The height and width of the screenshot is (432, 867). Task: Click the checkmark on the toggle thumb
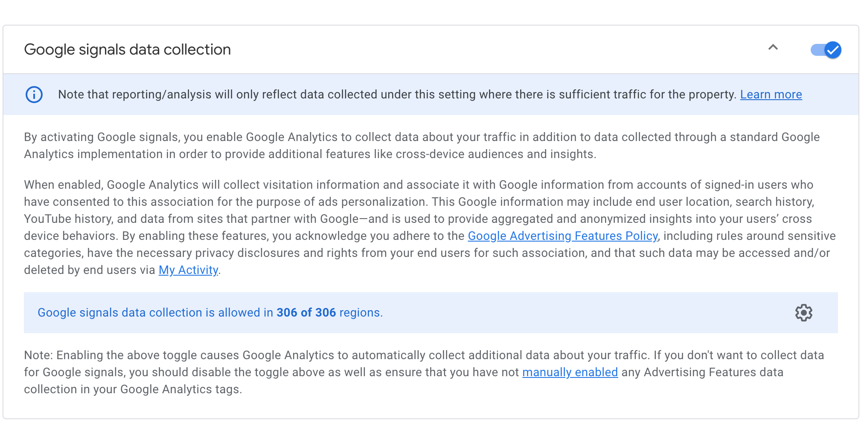click(832, 50)
